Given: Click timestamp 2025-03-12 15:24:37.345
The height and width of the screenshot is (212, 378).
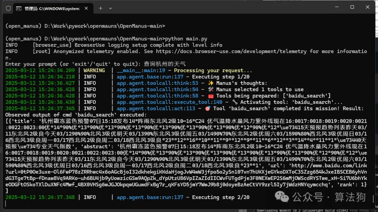Looking at the screenshot, I should 40,109.
